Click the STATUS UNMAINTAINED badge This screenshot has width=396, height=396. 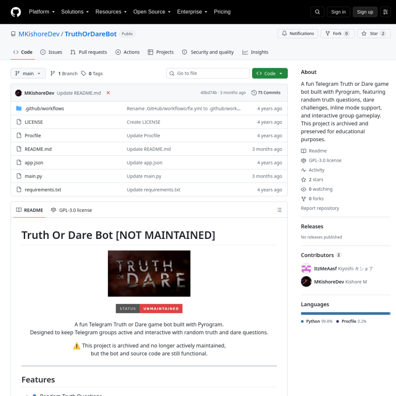[x=149, y=308]
